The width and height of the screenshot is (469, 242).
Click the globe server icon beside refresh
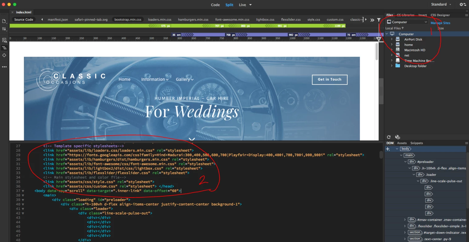tap(398, 137)
